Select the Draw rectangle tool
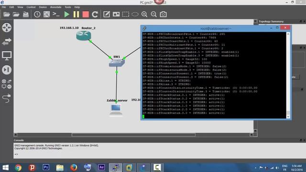This screenshot has width=306, height=172. coord(125,14)
